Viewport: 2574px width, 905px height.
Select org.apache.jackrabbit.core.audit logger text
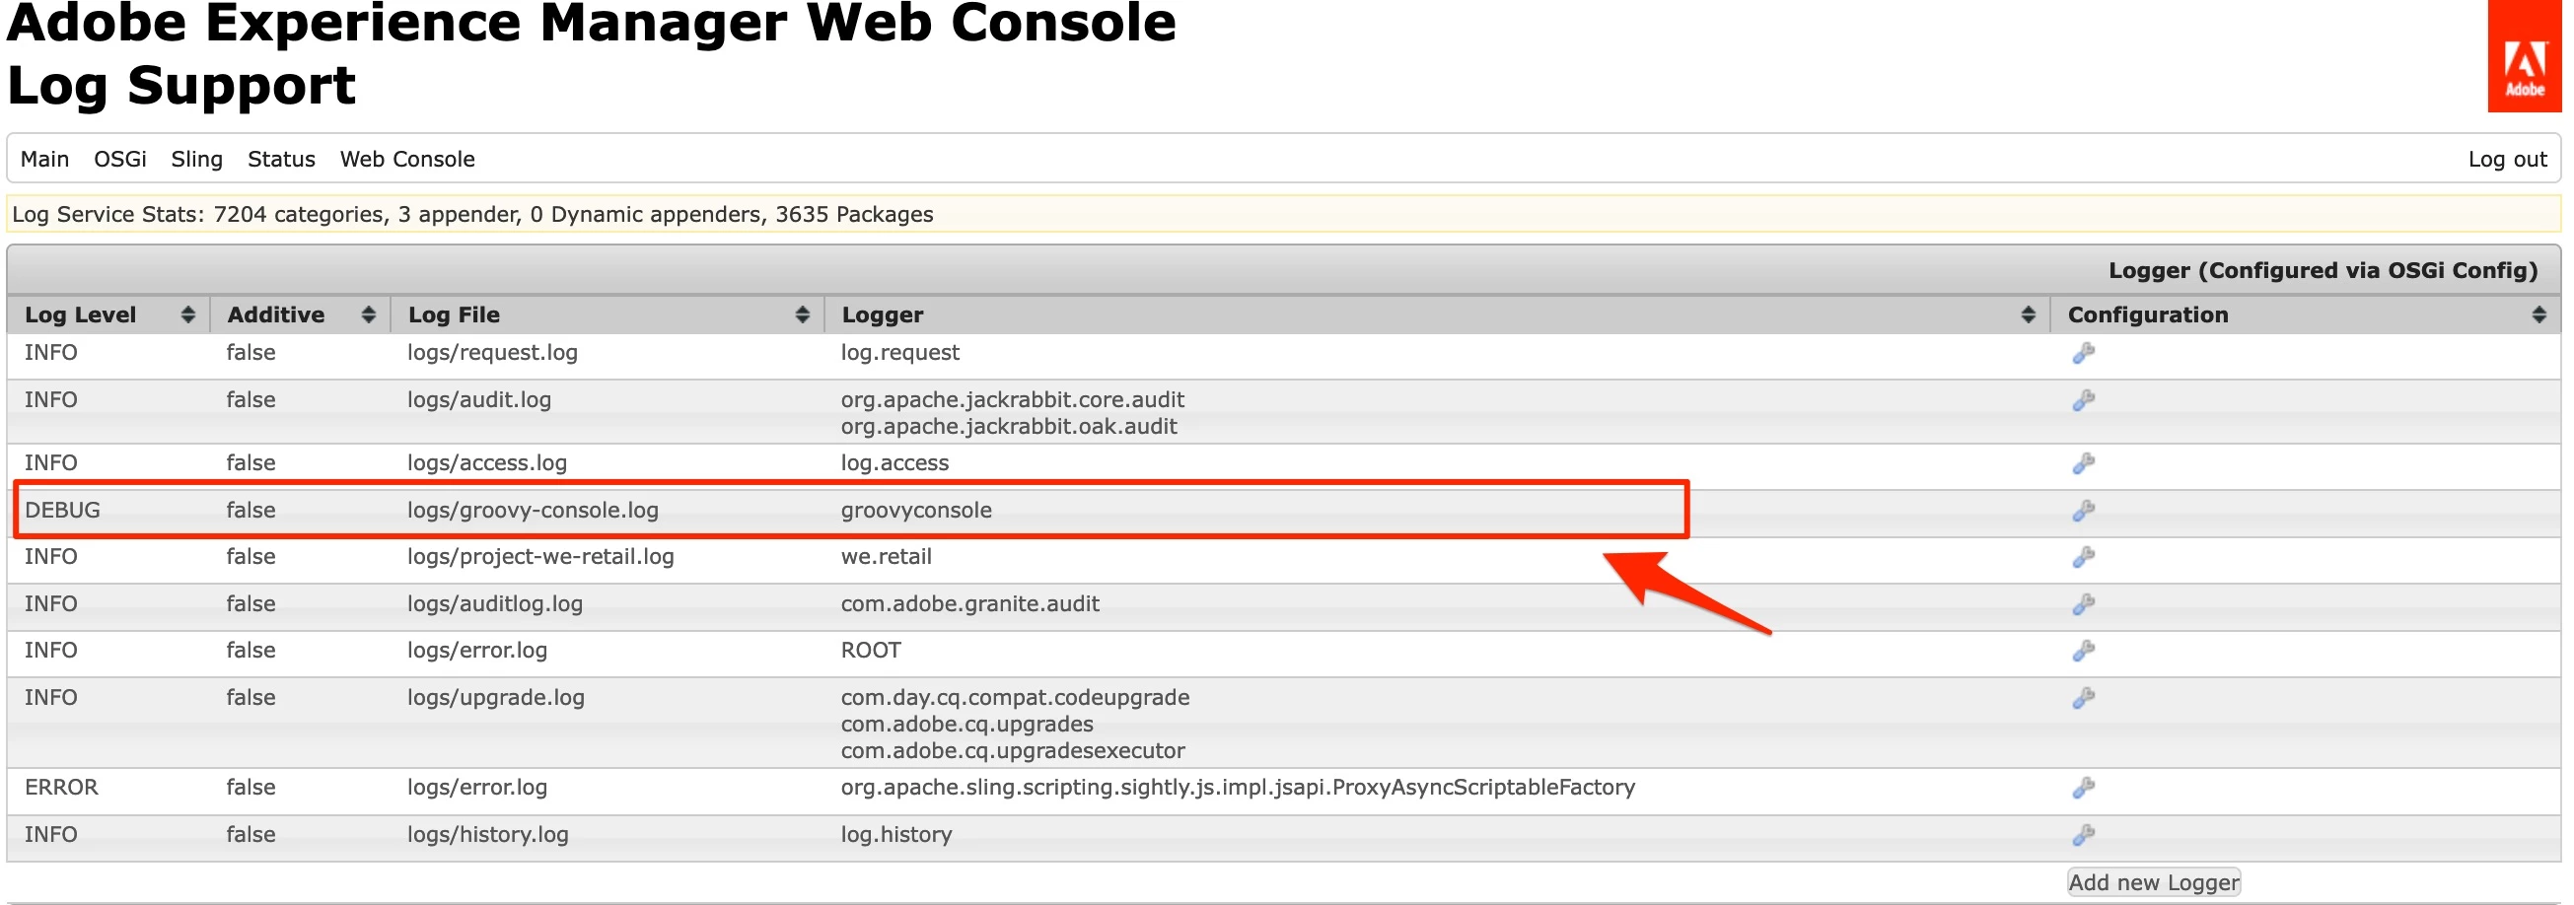[x=1012, y=399]
